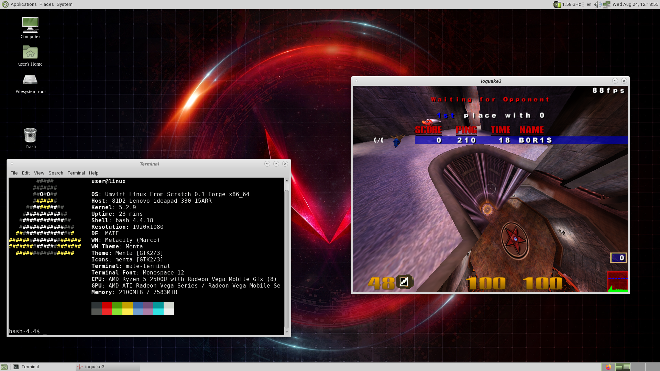This screenshot has height=371, width=660.
Task: Open the Trash desktop icon
Action: [30, 135]
